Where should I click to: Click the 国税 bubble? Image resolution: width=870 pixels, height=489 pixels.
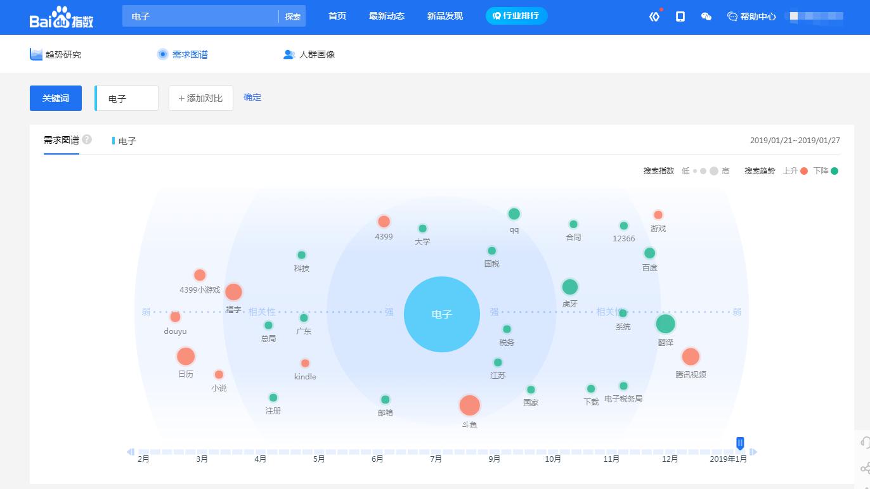tap(492, 251)
